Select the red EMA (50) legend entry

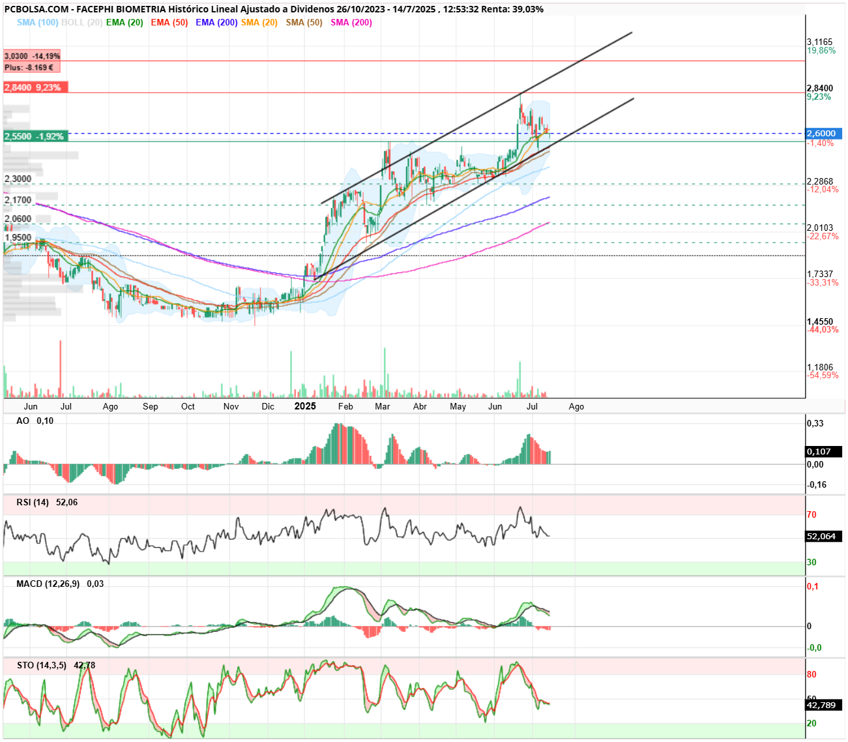[169, 22]
